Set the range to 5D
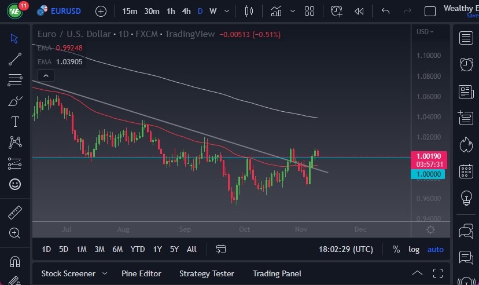This screenshot has height=285, width=479. click(64, 249)
